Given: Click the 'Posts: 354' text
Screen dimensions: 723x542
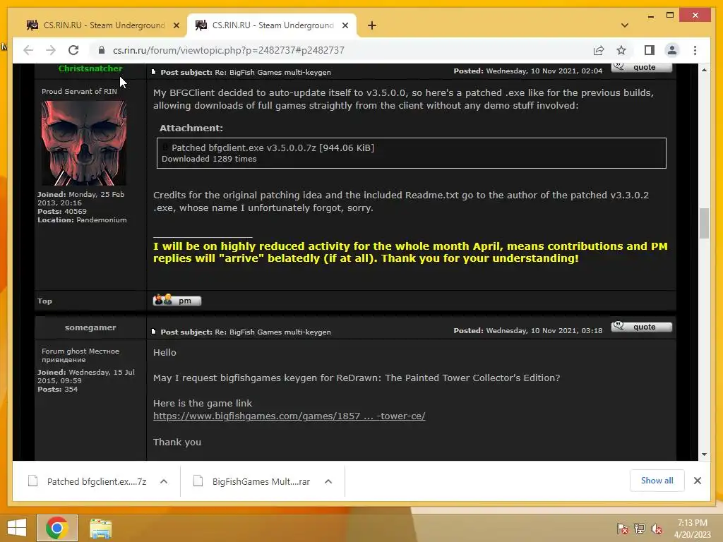Looking at the screenshot, I should pyautogui.click(x=58, y=390).
